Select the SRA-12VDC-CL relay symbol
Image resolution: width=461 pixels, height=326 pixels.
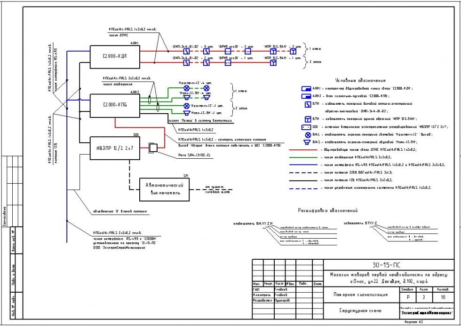click(153, 147)
